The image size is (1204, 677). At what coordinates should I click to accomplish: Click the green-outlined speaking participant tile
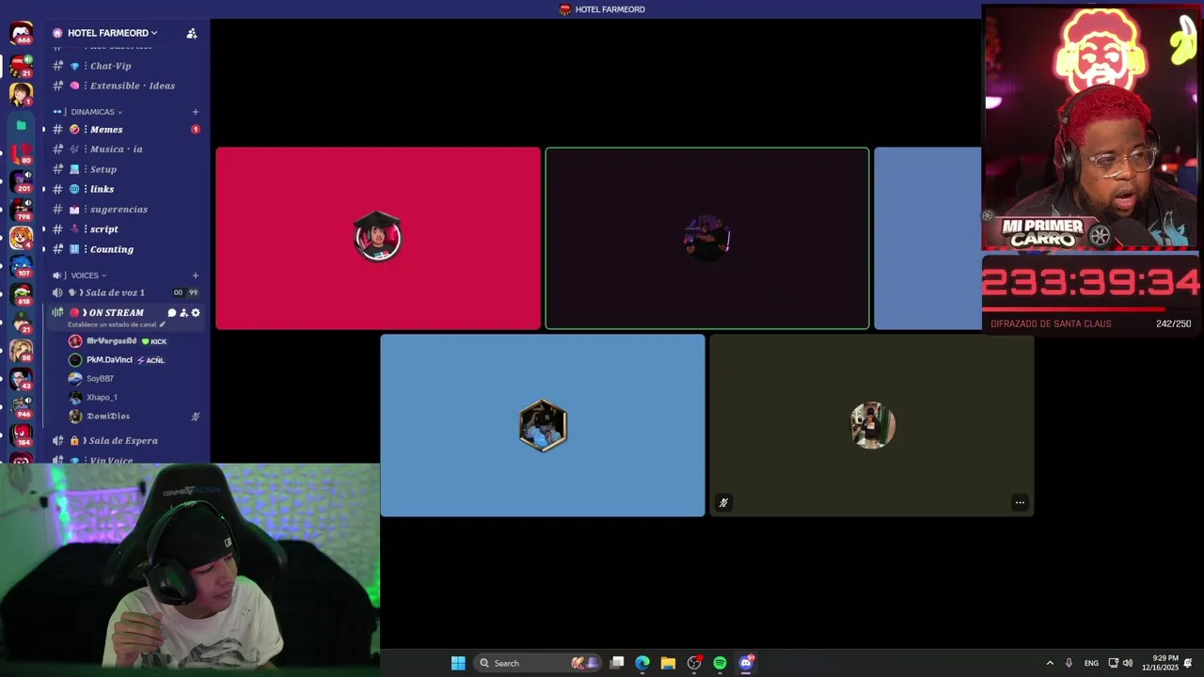707,238
